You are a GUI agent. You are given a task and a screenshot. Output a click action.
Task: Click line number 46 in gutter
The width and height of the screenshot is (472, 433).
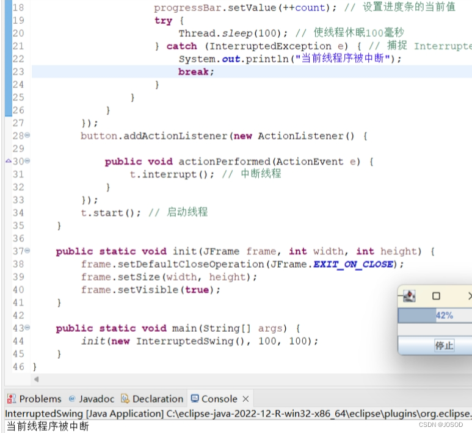[x=18, y=367]
